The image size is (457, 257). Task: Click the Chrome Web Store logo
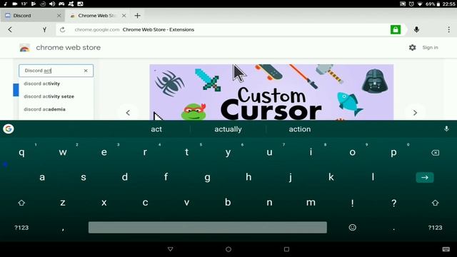[x=24, y=48]
